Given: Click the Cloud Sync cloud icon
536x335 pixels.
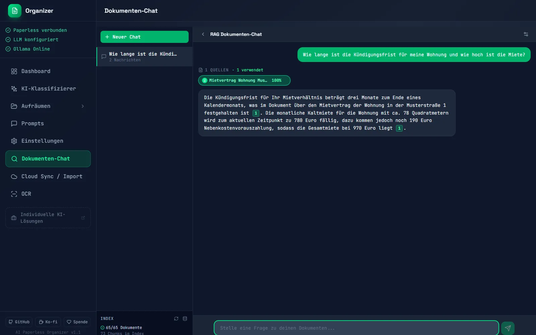Looking at the screenshot, I should pyautogui.click(x=14, y=177).
